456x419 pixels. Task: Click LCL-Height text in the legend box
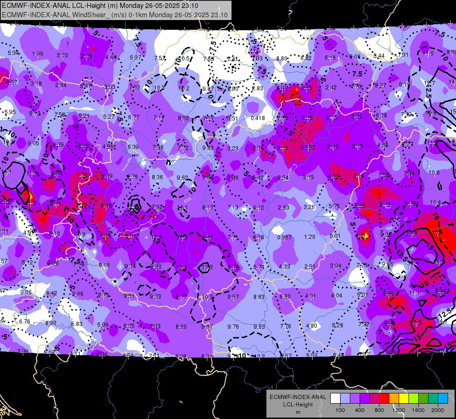(x=298, y=405)
